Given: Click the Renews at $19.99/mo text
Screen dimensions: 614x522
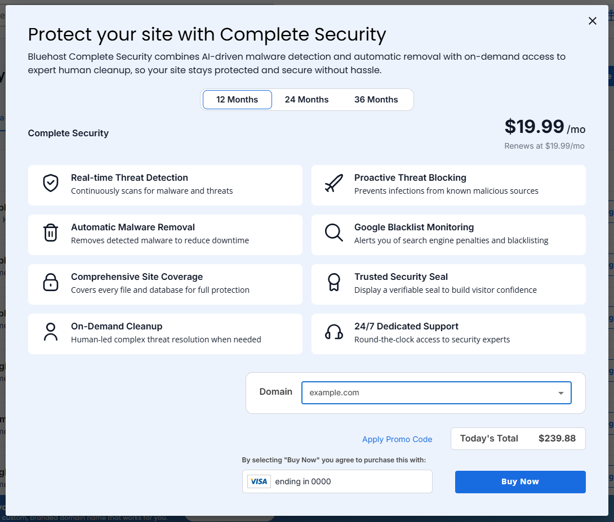Looking at the screenshot, I should point(544,146).
